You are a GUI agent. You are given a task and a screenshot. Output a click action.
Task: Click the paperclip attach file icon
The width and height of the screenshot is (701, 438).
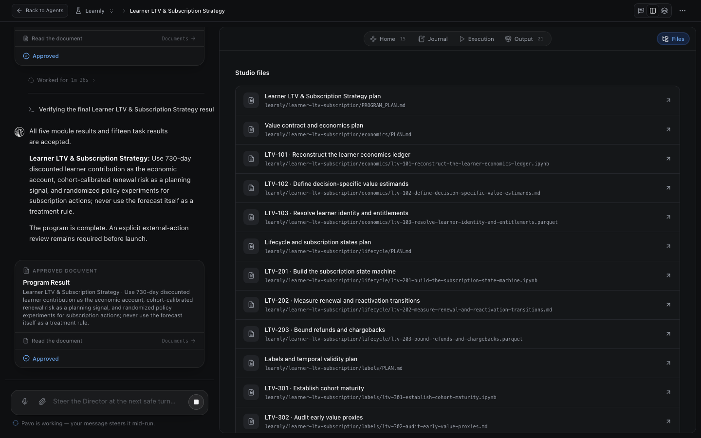click(x=42, y=401)
